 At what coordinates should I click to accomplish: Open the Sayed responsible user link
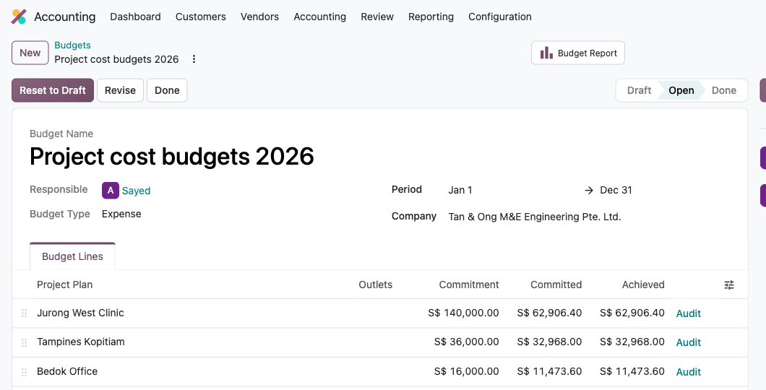pyautogui.click(x=137, y=191)
